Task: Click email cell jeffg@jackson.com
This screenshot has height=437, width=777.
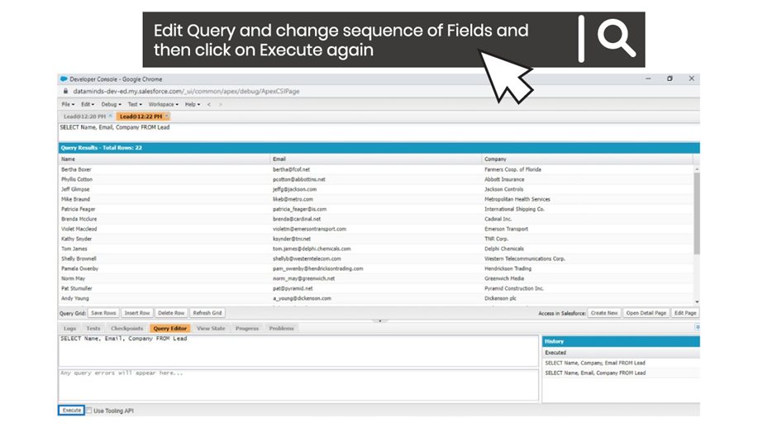Action: pyautogui.click(x=375, y=189)
